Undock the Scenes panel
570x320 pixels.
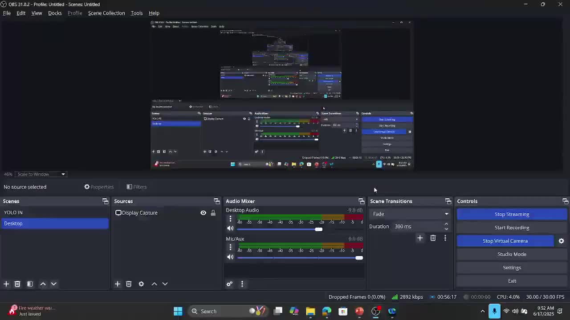point(106,201)
